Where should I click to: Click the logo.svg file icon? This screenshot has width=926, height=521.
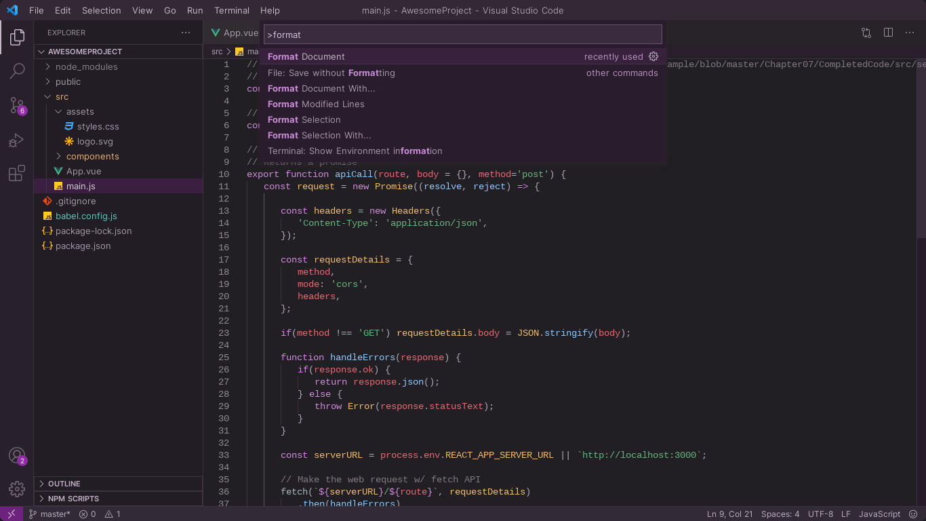point(69,141)
